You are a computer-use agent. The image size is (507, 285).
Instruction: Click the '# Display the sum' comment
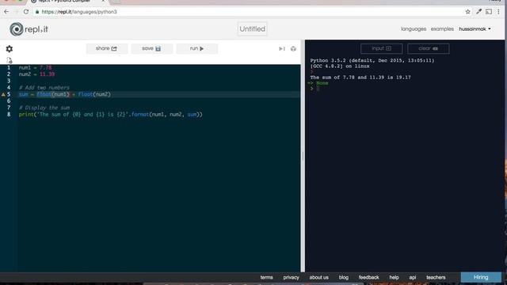point(44,108)
